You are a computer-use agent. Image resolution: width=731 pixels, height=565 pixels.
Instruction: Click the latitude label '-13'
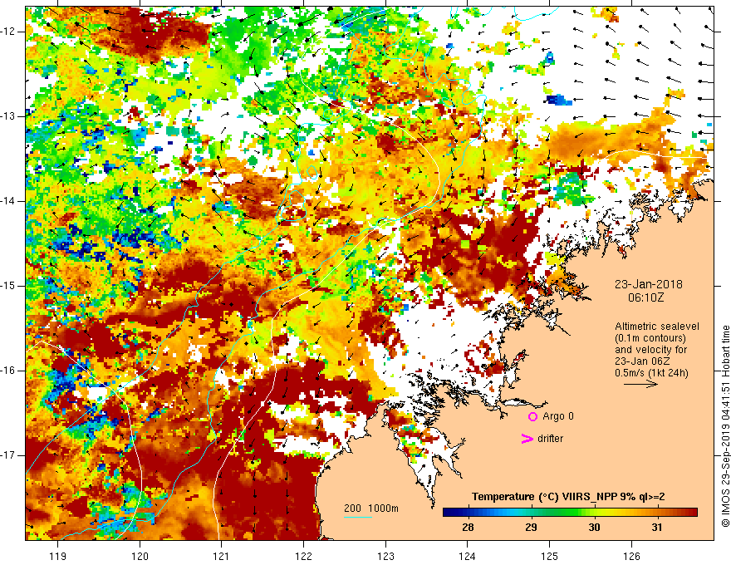coord(9,116)
